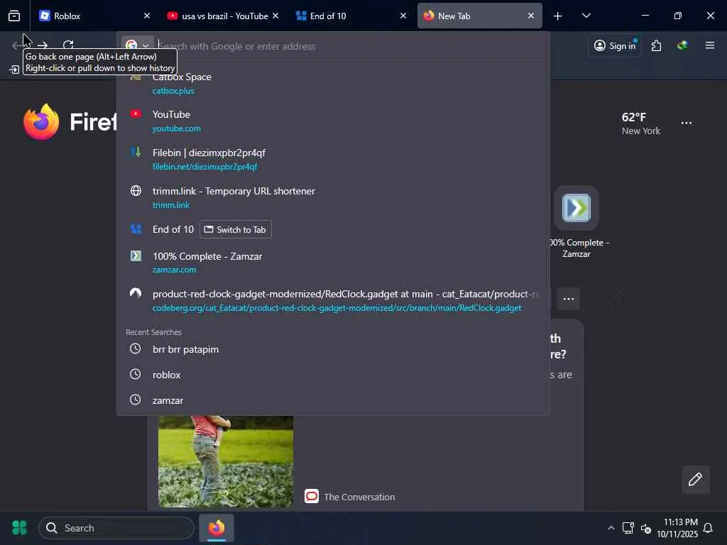Click history clock icon beside zamzar
Image resolution: width=727 pixels, height=545 pixels.
(135, 400)
